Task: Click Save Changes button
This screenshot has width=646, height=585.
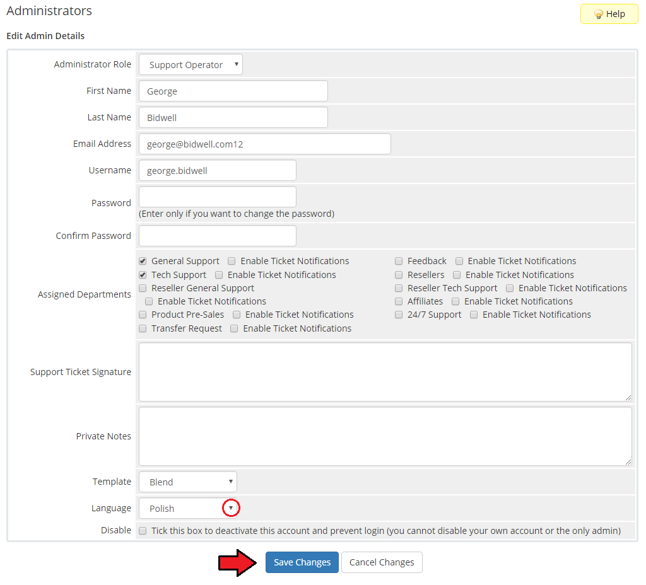Action: click(302, 562)
